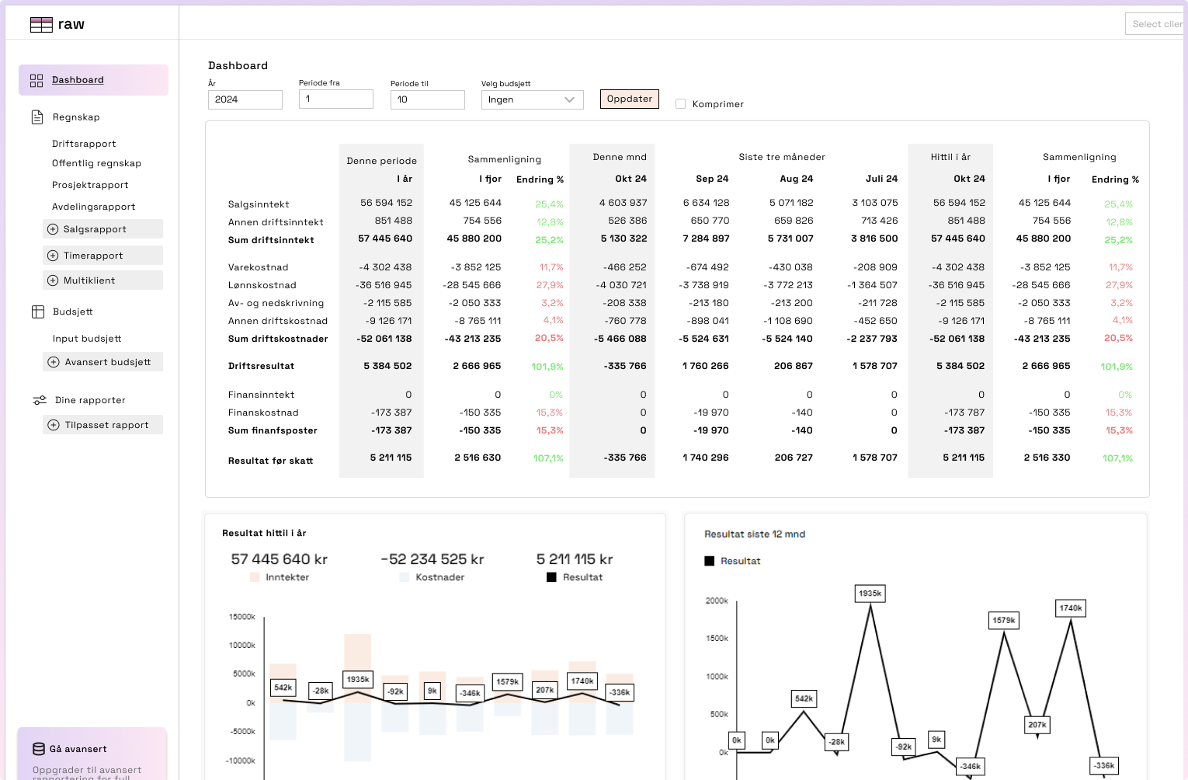Image resolution: width=1188 pixels, height=780 pixels.
Task: Click the -346k label in 12 mnd chart
Action: pyautogui.click(x=971, y=766)
